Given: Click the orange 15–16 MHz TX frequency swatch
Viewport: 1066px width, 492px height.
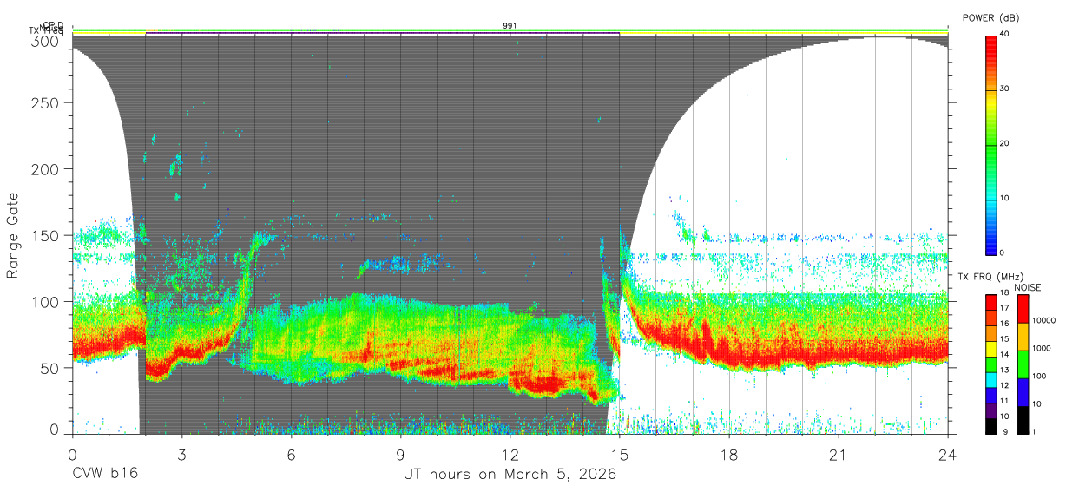Looking at the screenshot, I should click(x=991, y=334).
